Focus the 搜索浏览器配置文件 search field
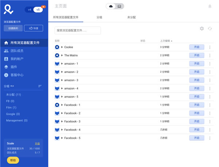This screenshot has height=167, width=219. (78, 30)
